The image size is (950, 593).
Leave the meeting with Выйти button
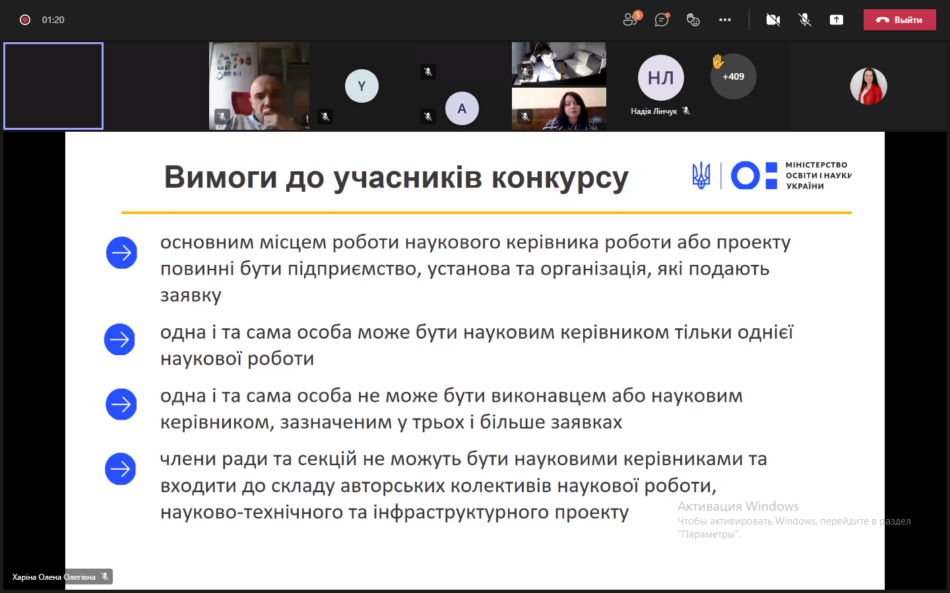pos(900,20)
